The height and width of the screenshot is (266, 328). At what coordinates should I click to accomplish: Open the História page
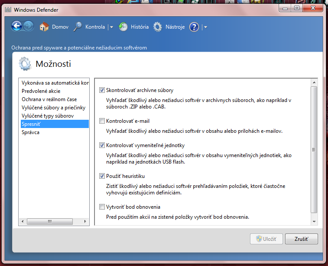(x=140, y=27)
